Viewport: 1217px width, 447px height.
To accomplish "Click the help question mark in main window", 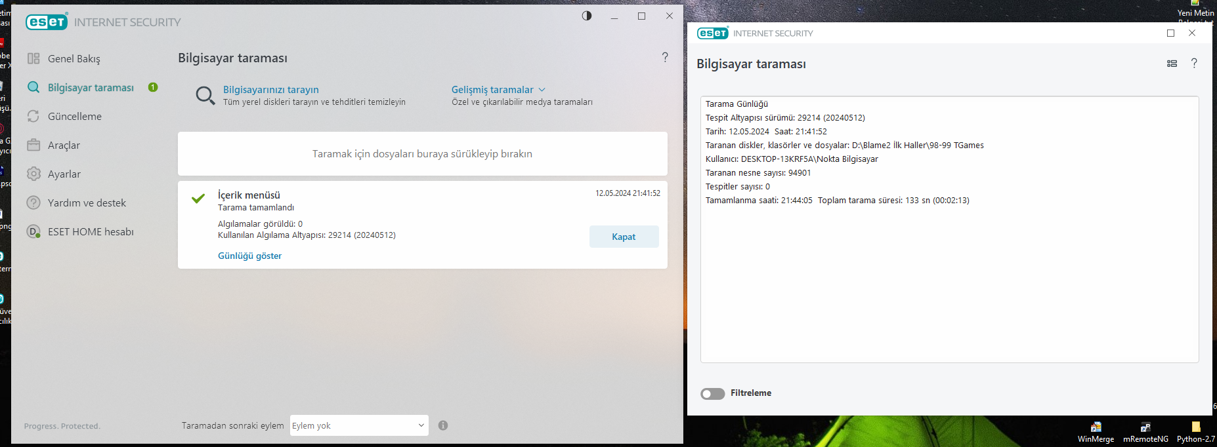I will 665,58.
